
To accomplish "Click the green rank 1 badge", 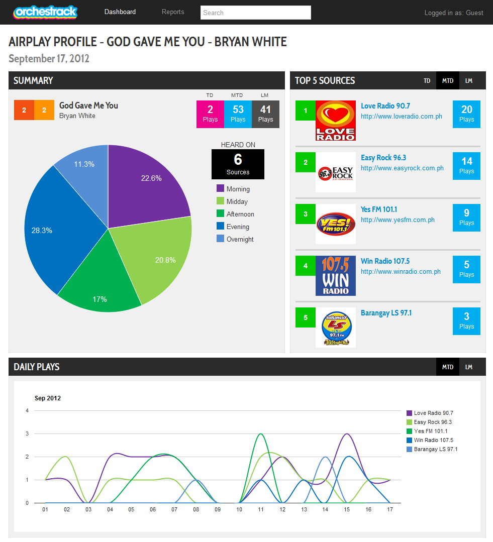I will coord(305,111).
